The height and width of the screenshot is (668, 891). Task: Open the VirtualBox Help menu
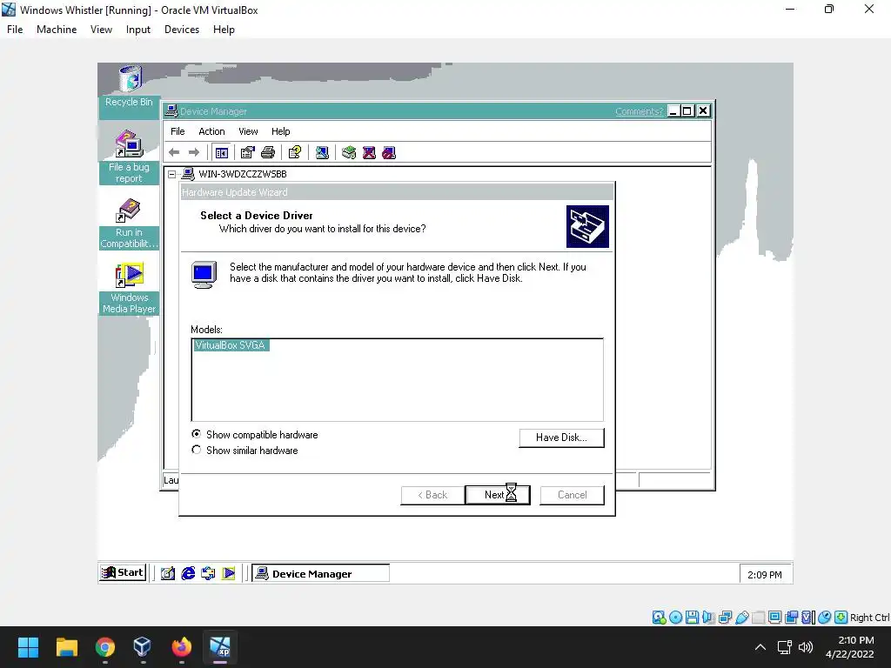pos(224,30)
